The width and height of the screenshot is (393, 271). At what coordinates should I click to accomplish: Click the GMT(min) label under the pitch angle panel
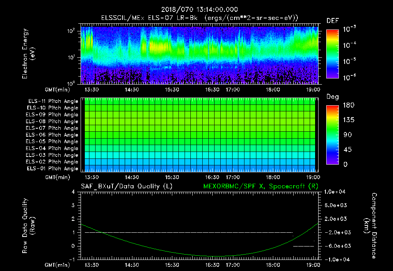pyautogui.click(x=58, y=177)
